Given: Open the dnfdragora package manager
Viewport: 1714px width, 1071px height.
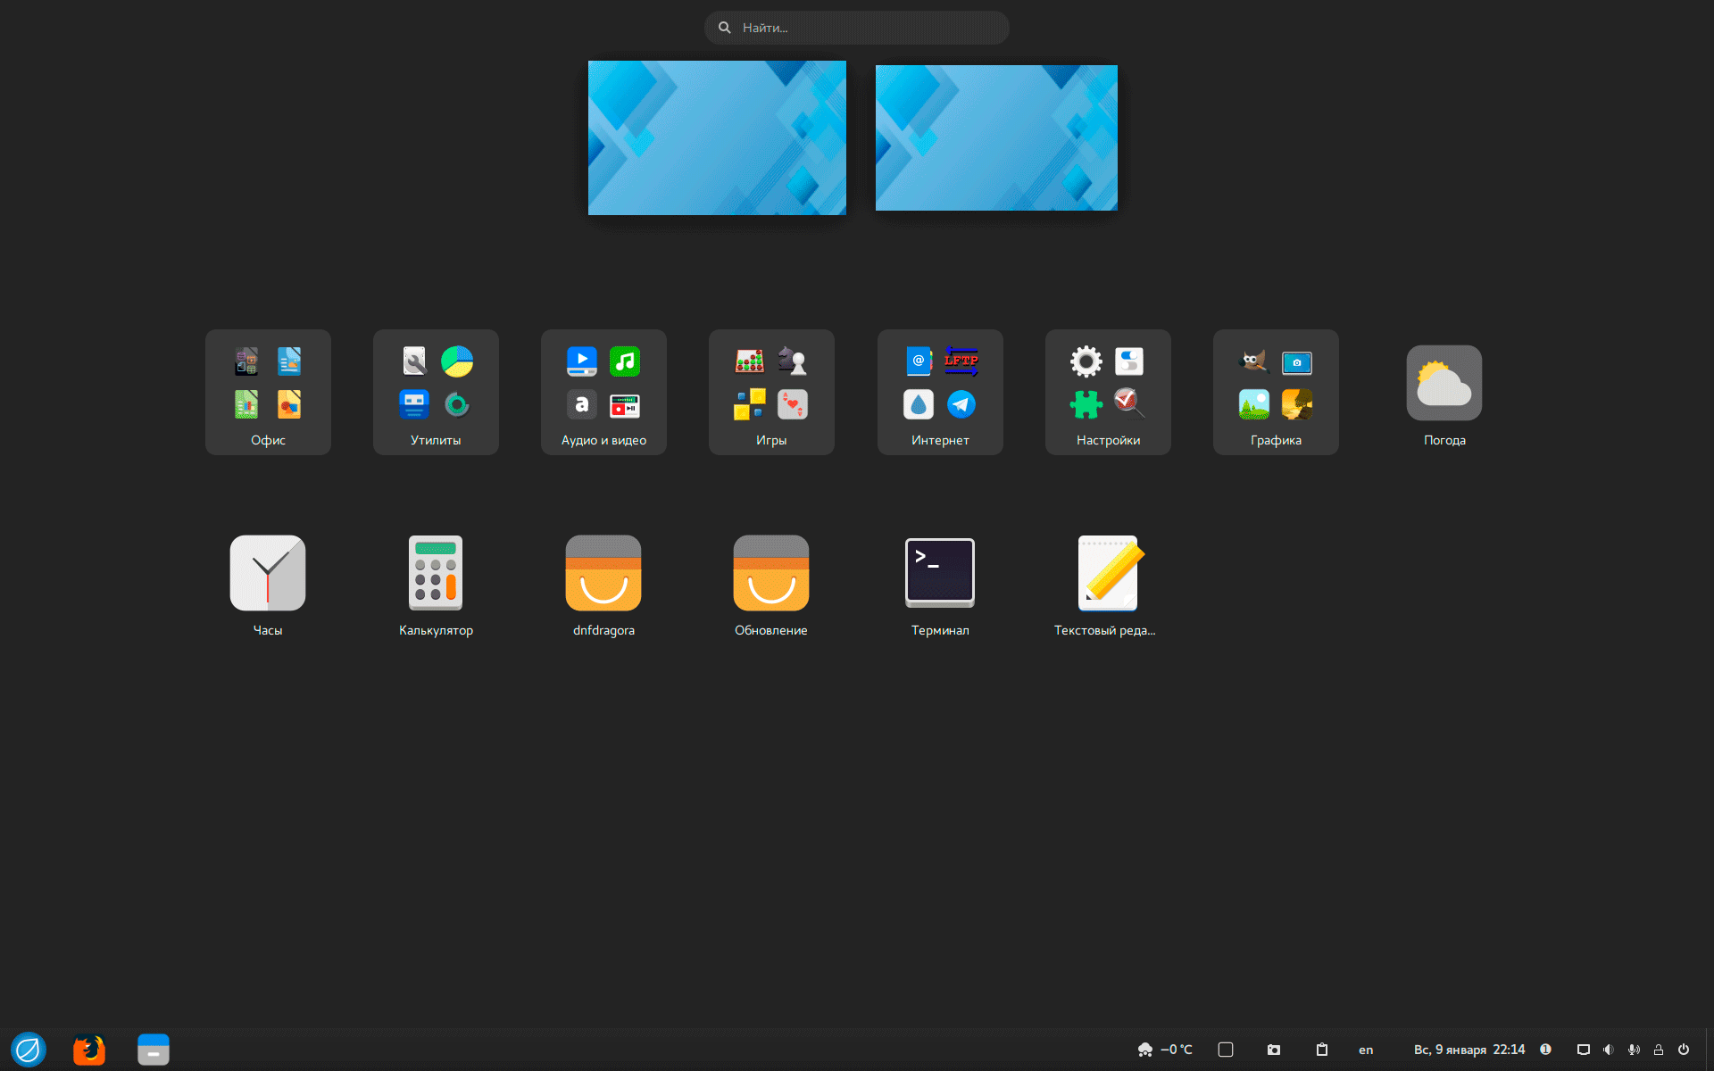Looking at the screenshot, I should [x=603, y=573].
